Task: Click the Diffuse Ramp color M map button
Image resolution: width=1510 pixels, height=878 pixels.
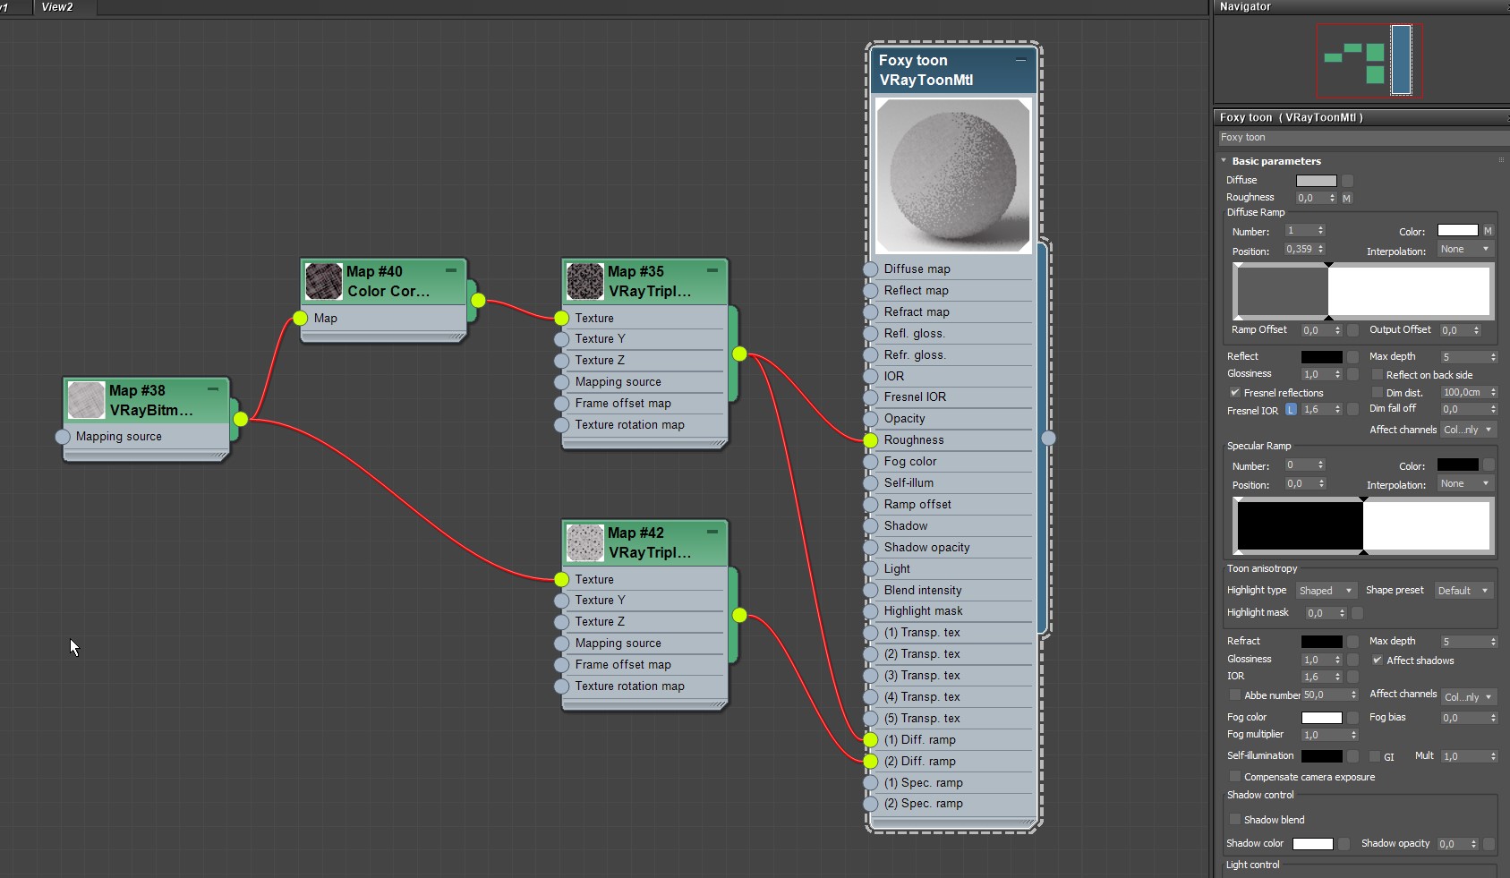Action: pos(1488,231)
